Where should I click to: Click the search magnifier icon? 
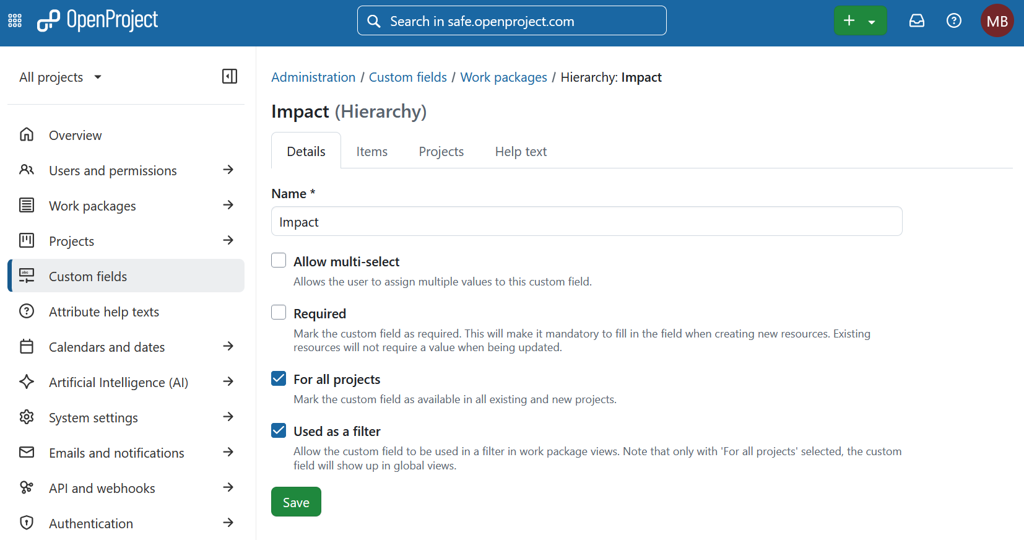(x=374, y=21)
